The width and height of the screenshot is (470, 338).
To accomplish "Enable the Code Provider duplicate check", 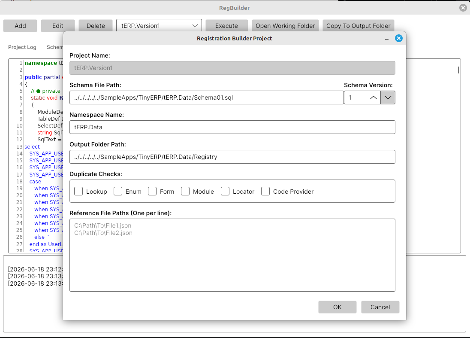I will coord(265,191).
